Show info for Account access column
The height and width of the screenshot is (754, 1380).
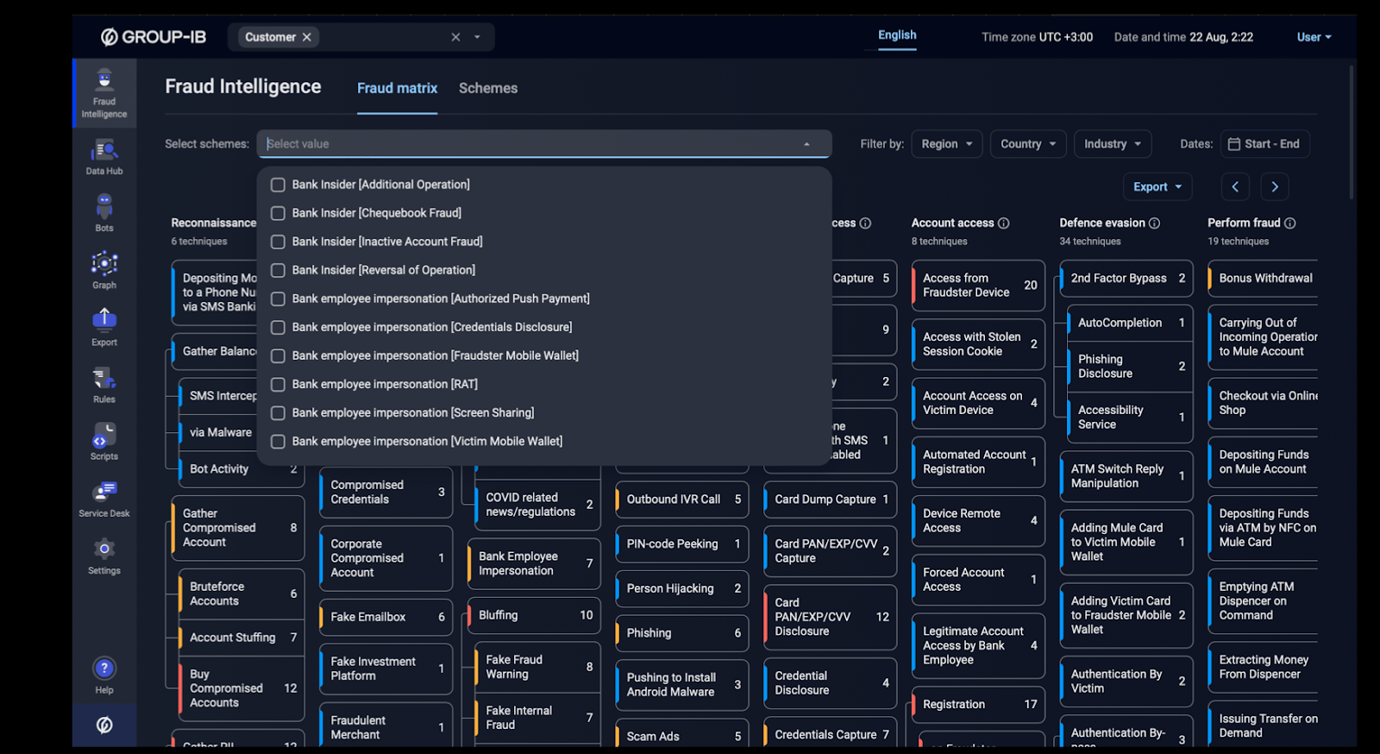pos(1004,223)
